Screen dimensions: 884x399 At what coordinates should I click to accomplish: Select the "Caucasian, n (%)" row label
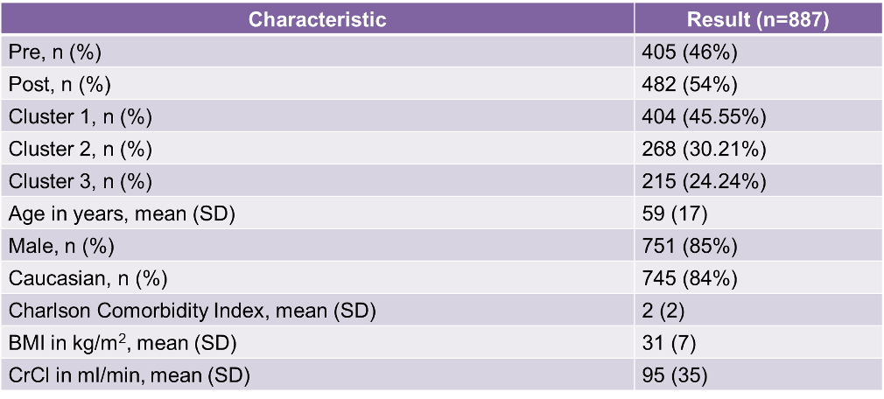pyautogui.click(x=88, y=278)
